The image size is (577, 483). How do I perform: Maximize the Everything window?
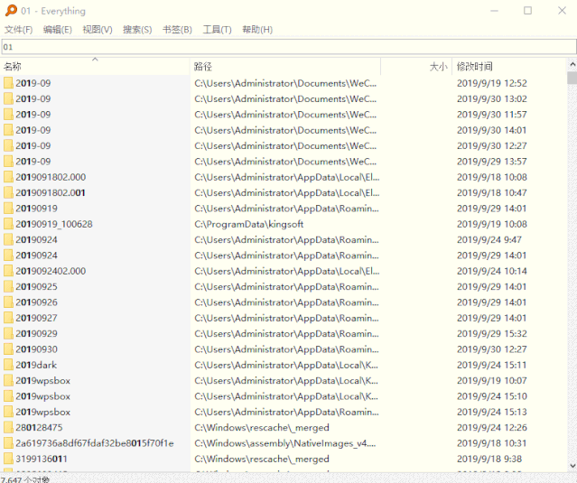pos(527,11)
